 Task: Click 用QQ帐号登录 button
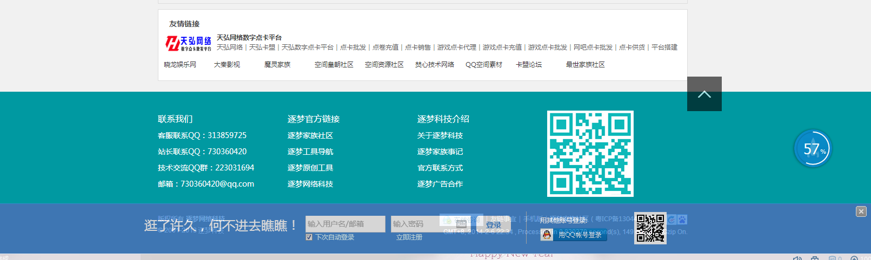coord(574,235)
